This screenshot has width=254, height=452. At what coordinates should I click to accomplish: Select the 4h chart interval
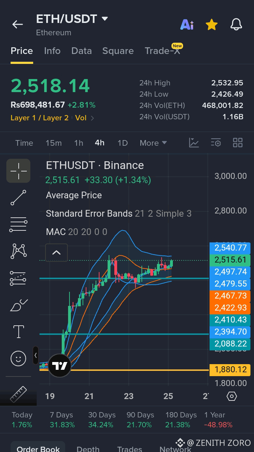click(x=99, y=143)
